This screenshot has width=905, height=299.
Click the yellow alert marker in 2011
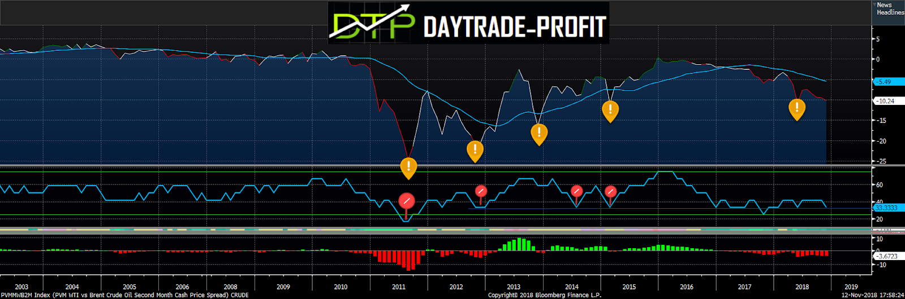[408, 168]
